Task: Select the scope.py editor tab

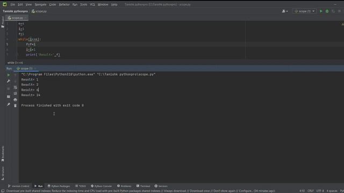Action: pos(17,18)
